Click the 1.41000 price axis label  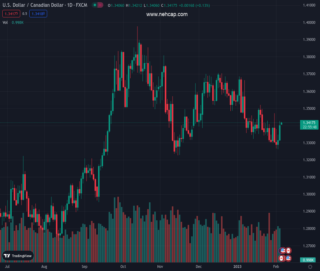(309, 5)
